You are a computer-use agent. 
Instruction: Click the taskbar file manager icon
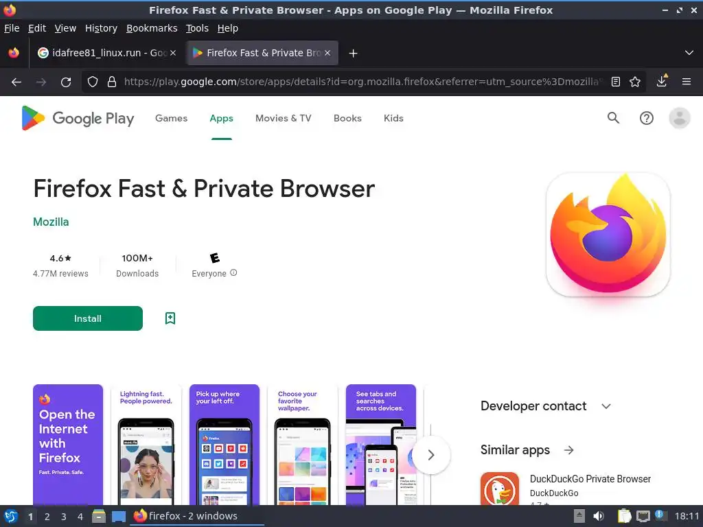tap(99, 516)
